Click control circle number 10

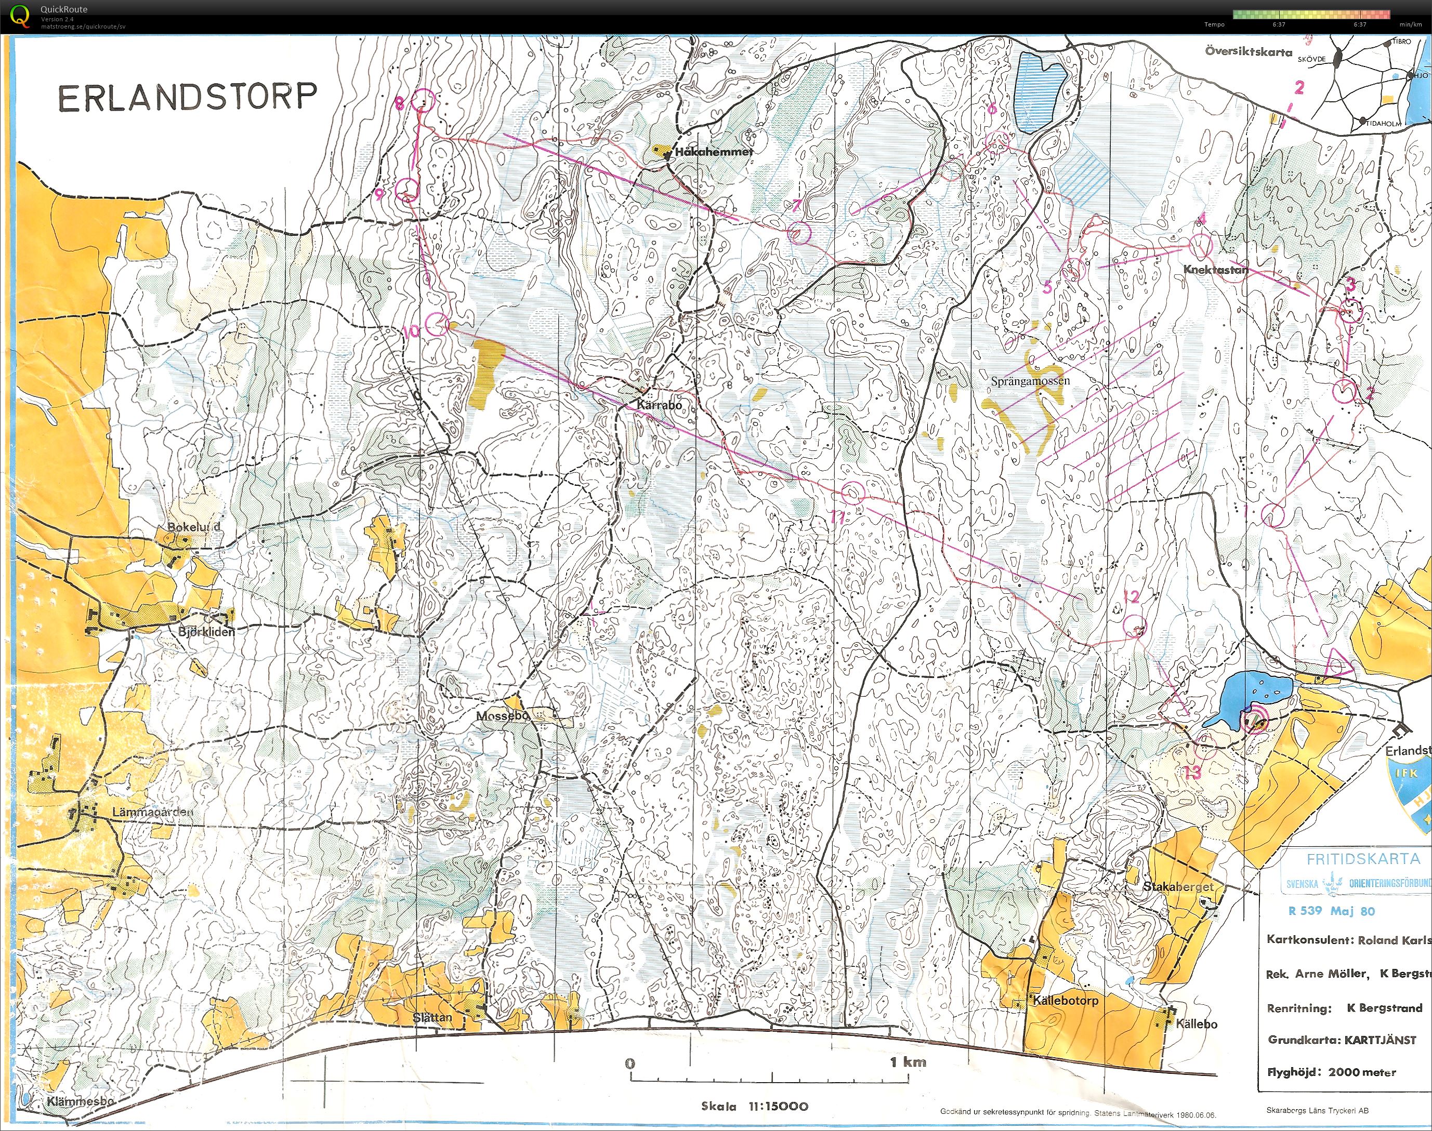point(437,324)
